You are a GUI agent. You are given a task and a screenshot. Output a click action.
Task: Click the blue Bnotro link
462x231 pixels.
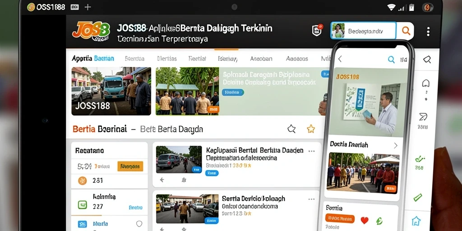(x=135, y=208)
